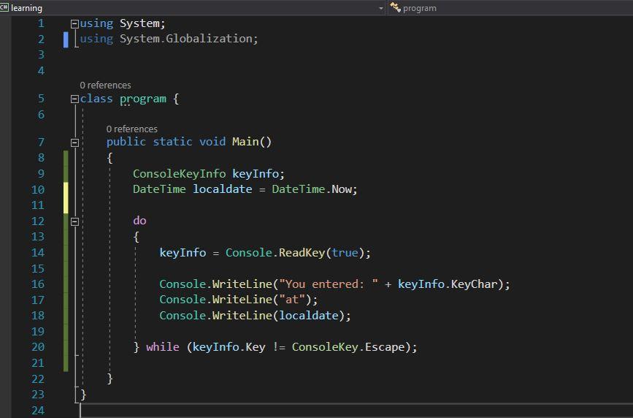Screen dimensions: 633x418
Task: Open the learning project dropdown
Action: tap(380, 8)
